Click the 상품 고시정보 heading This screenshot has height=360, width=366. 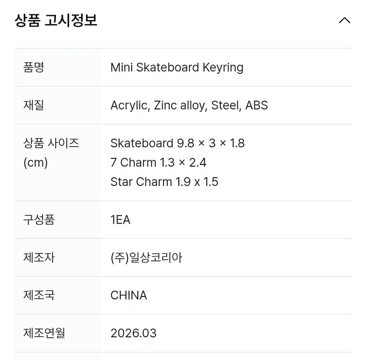(x=56, y=20)
